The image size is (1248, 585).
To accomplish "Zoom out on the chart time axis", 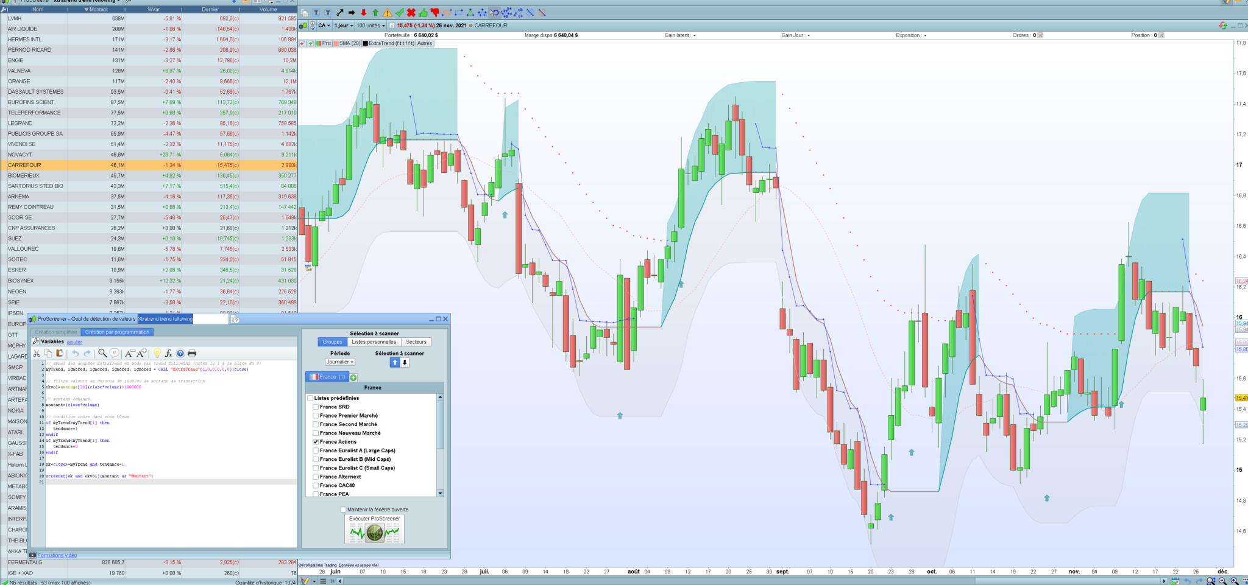I will tap(1222, 581).
